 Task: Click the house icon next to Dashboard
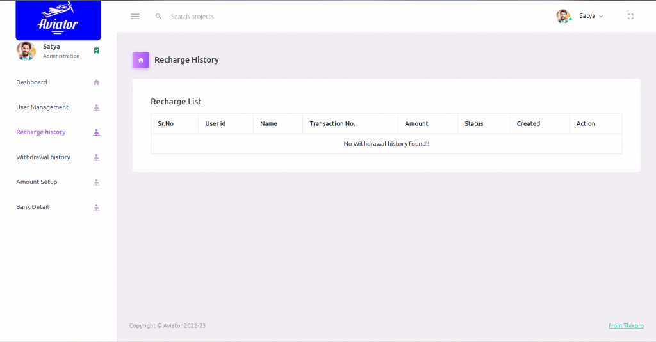click(x=97, y=82)
